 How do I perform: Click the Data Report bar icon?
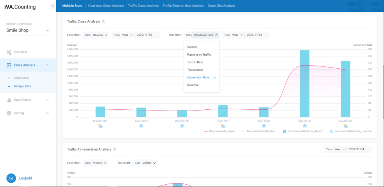click(9, 100)
